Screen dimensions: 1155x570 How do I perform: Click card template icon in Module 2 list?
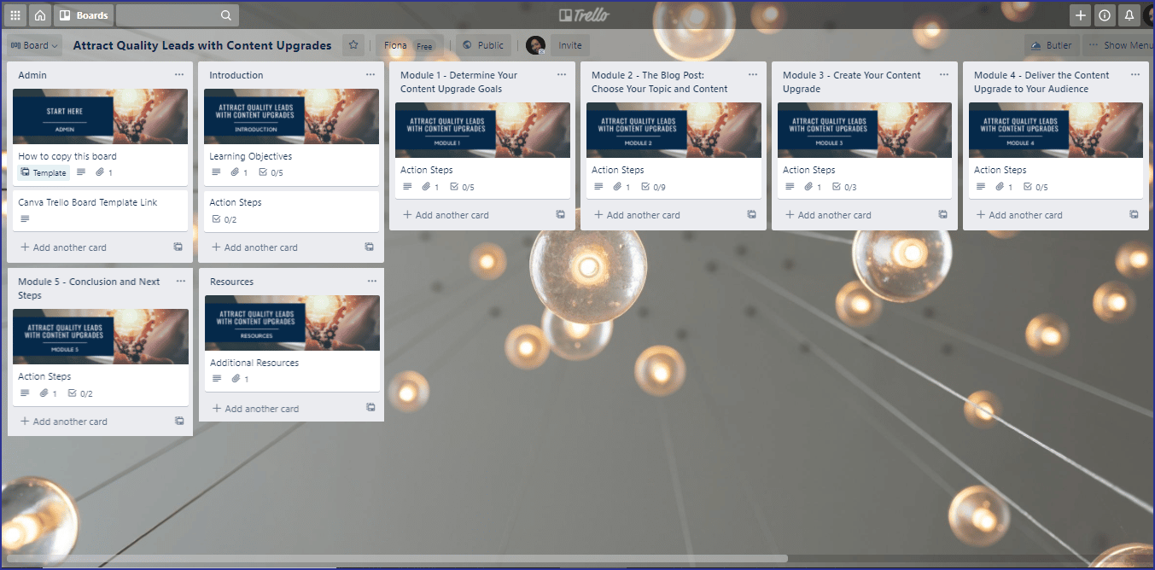pos(752,214)
